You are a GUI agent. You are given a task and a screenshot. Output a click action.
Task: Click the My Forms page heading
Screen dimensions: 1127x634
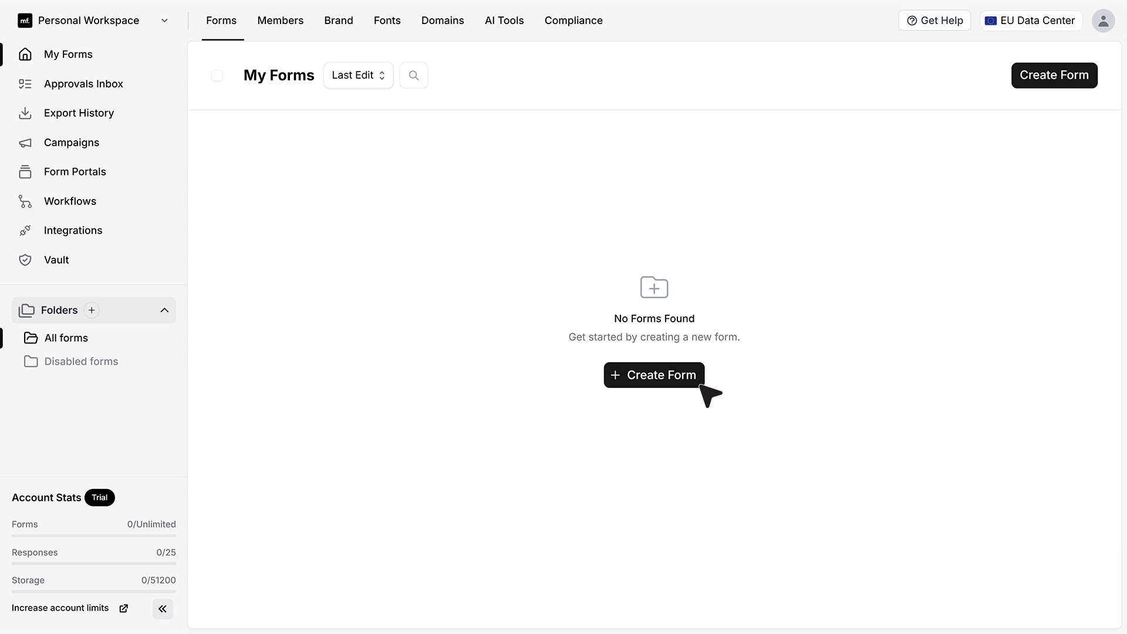279,75
